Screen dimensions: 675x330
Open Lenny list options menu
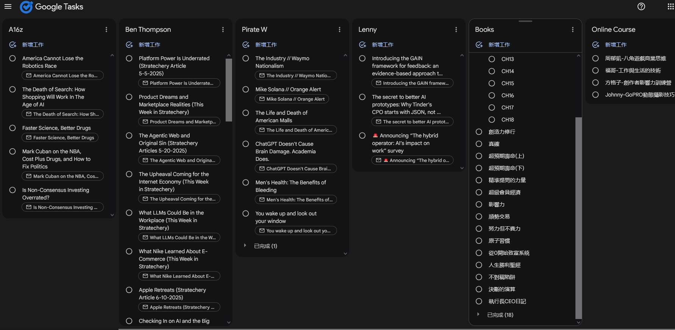tap(456, 30)
